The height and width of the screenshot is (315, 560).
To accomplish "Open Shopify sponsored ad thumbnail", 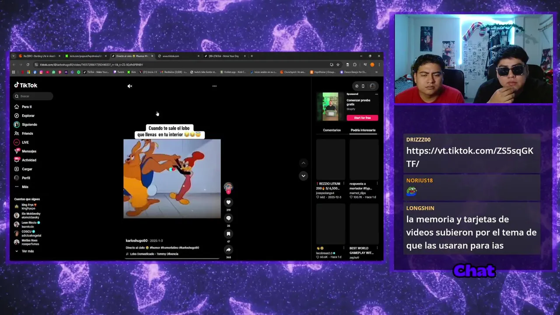I will point(330,106).
